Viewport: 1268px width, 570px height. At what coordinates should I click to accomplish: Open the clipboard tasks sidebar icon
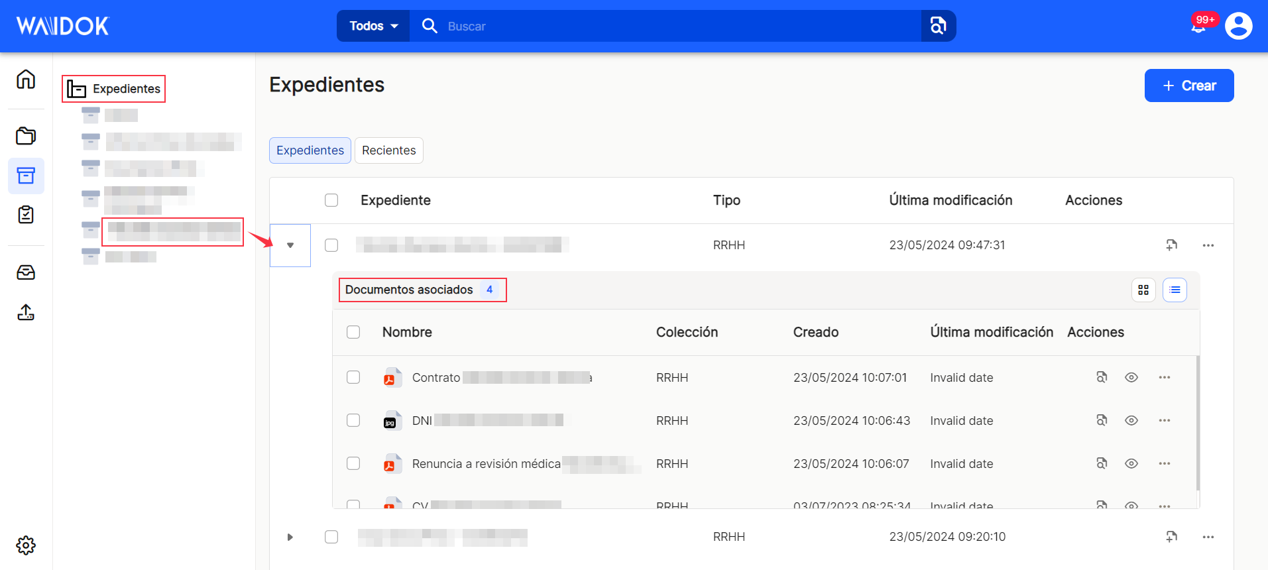[26, 215]
